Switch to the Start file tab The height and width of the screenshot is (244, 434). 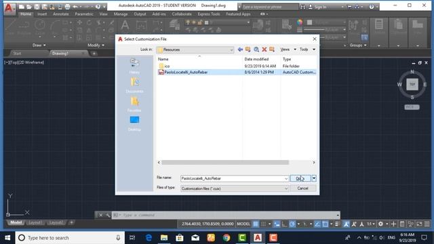17,54
